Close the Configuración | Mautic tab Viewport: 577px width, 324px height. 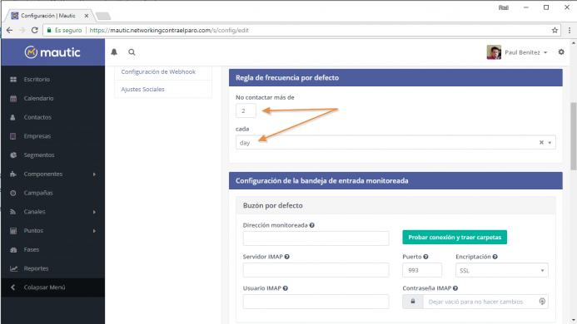(86, 16)
